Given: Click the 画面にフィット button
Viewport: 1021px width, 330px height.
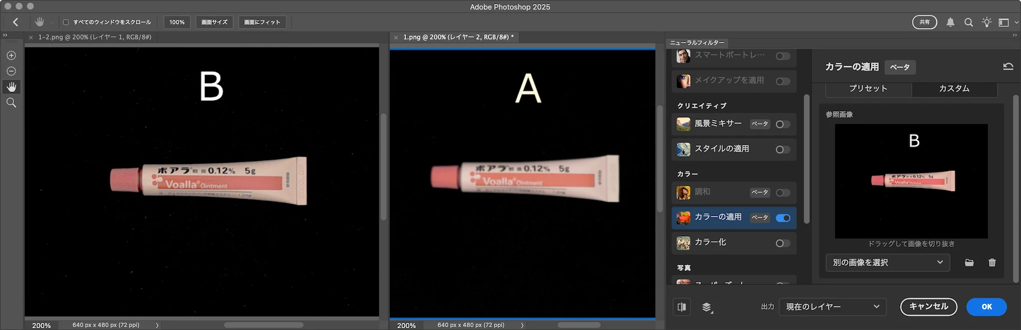Looking at the screenshot, I should pos(262,22).
